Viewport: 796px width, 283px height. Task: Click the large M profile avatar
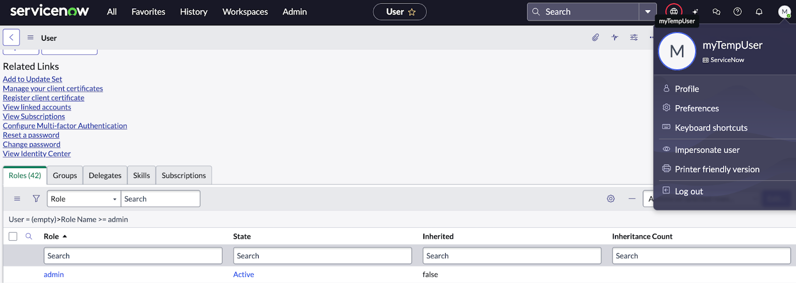(x=677, y=51)
